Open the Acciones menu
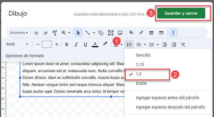The height and width of the screenshot is (117, 214). 19,33
